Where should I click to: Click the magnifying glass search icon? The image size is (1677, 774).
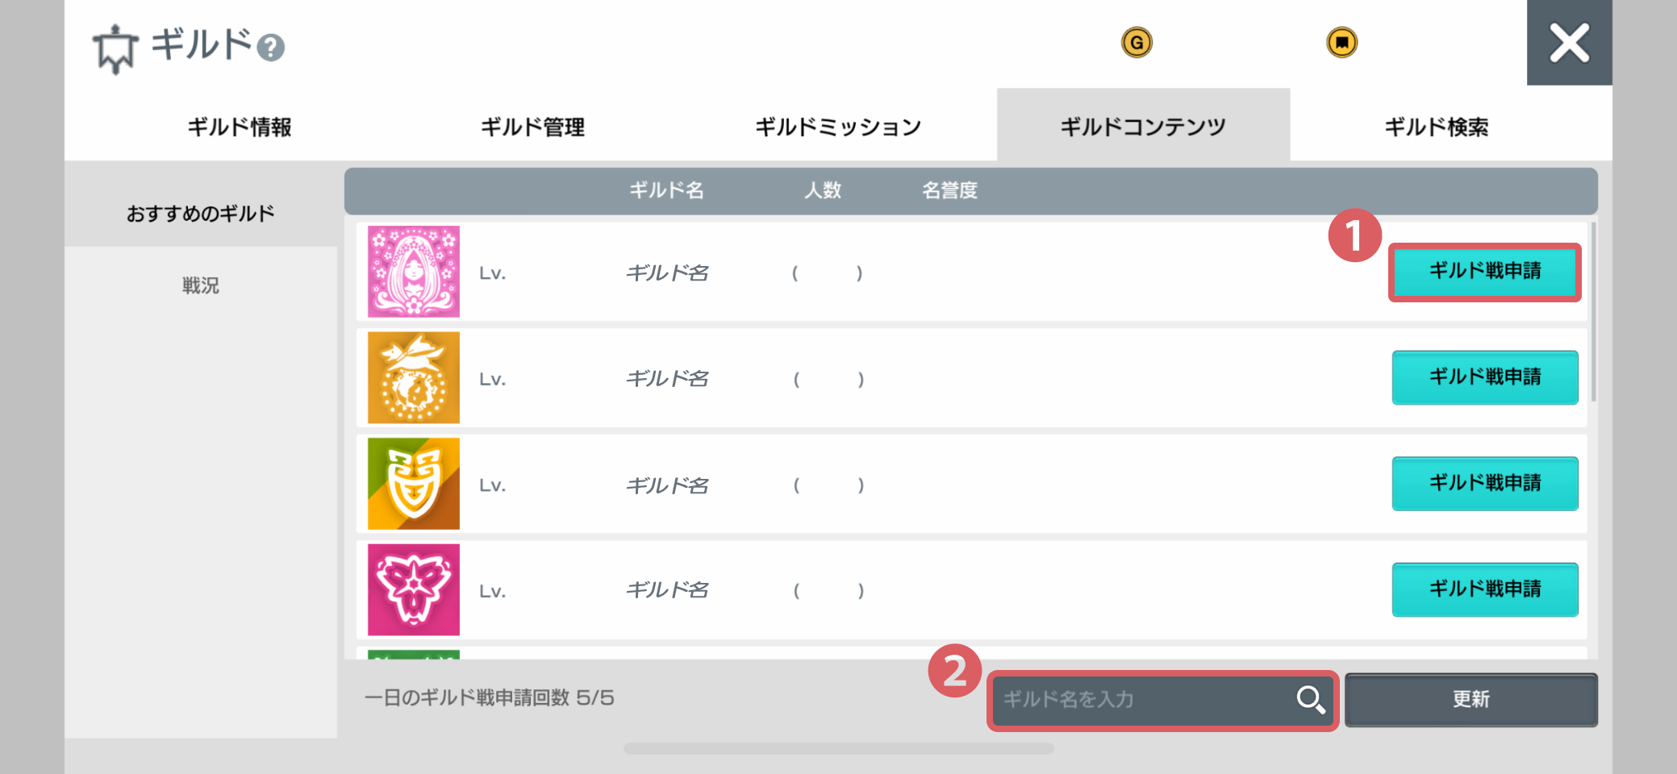(x=1310, y=699)
